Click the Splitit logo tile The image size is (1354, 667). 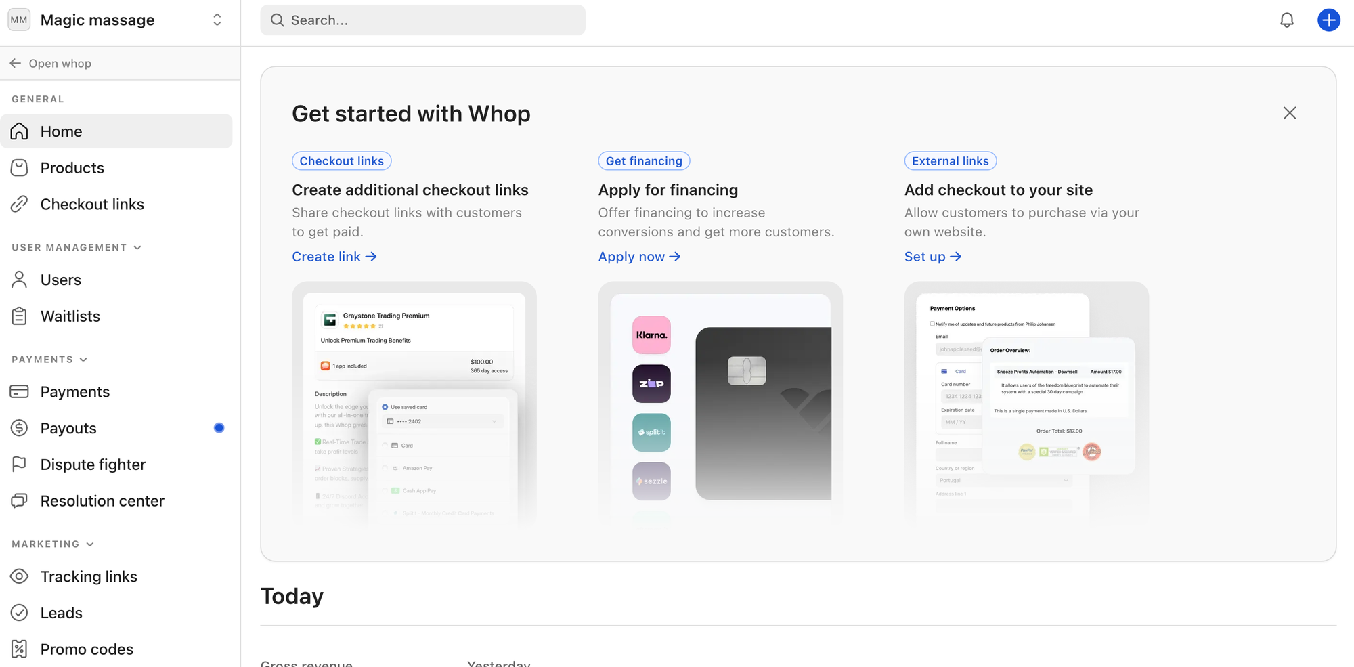coord(651,433)
